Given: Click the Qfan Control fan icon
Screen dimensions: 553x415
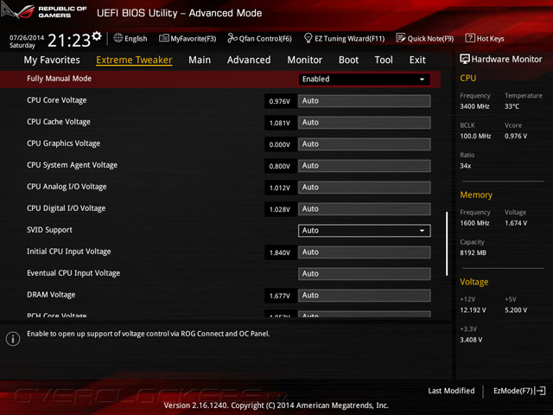Looking at the screenshot, I should pyautogui.click(x=232, y=38).
